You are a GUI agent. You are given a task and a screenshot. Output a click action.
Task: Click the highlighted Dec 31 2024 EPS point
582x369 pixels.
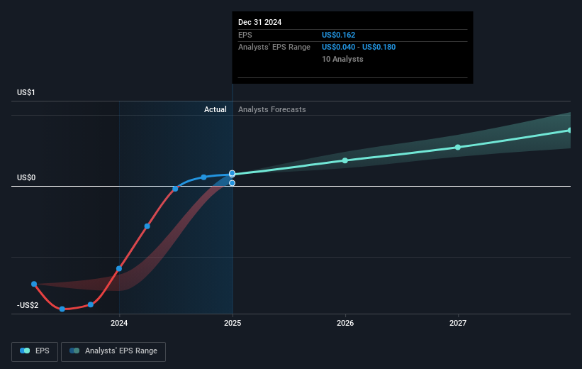pyautogui.click(x=232, y=173)
